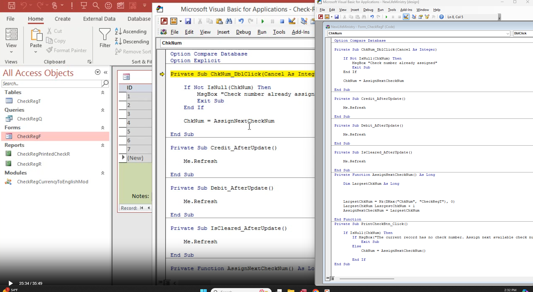Run the current sub in the VBA editor
The width and height of the screenshot is (533, 292).
click(x=386, y=17)
